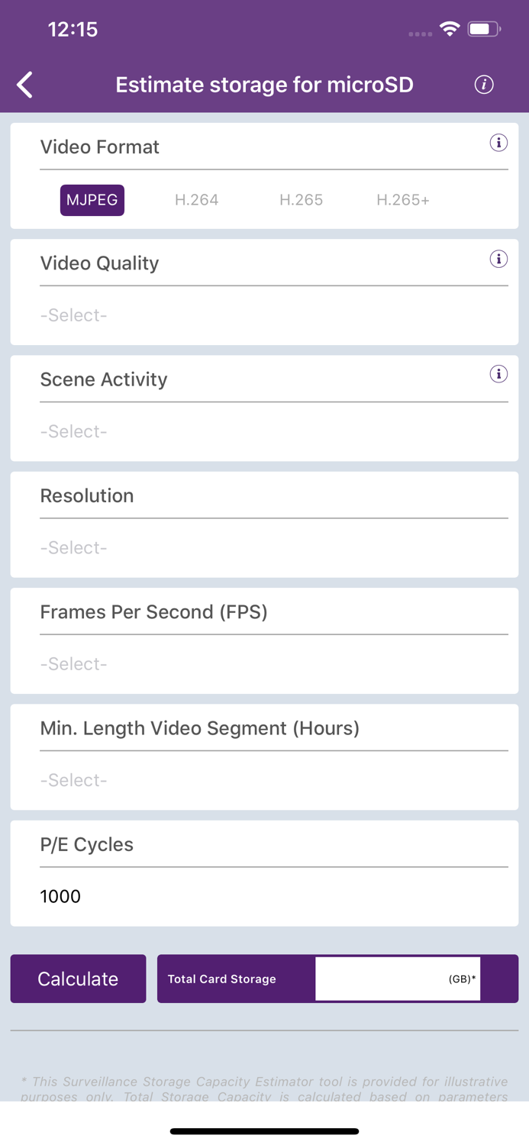
Task: Open the Video Quality select dropdown
Action: pyautogui.click(x=264, y=315)
